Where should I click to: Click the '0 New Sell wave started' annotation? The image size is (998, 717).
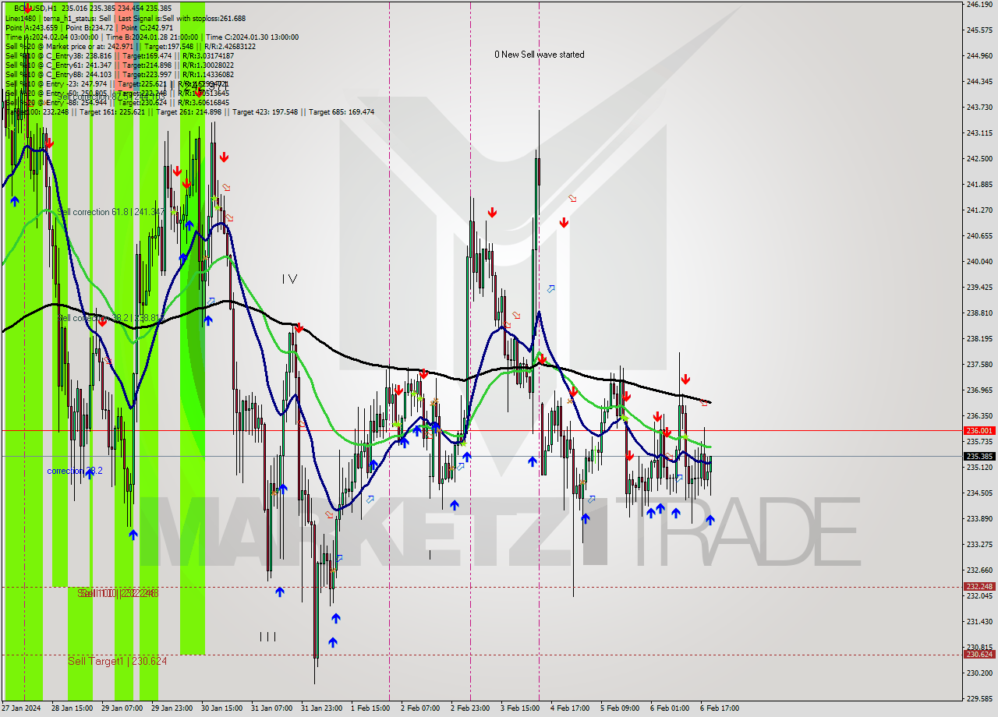(x=540, y=55)
